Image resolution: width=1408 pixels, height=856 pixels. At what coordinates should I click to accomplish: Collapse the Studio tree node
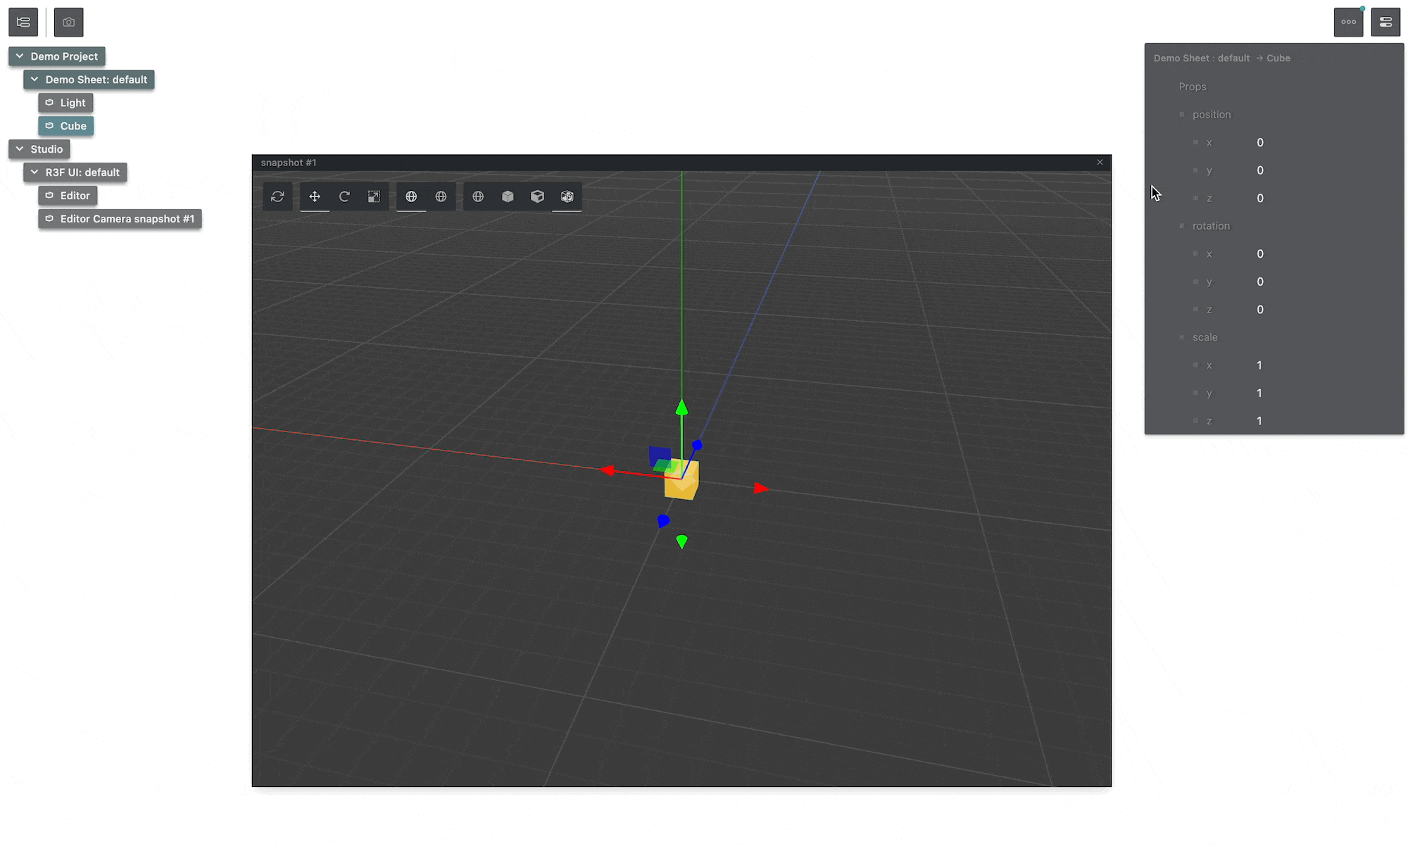pos(20,149)
